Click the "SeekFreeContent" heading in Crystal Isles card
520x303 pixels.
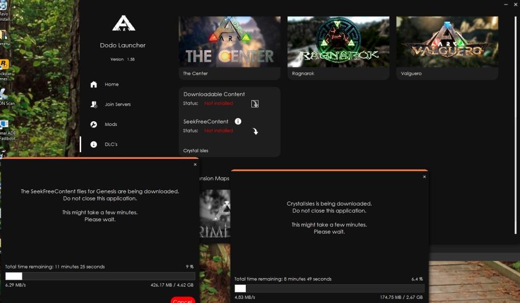[206, 122]
